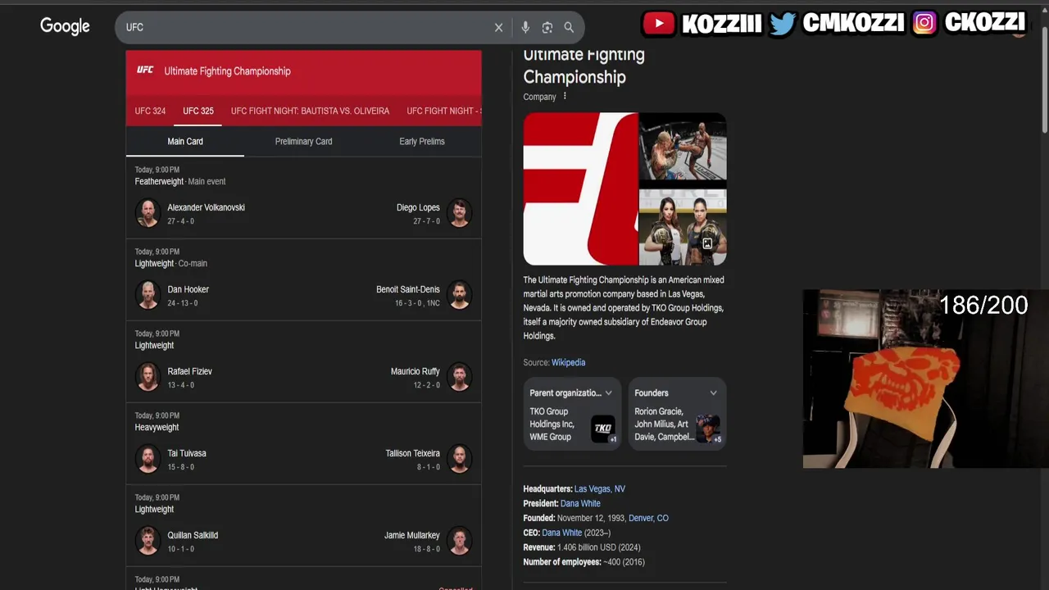The width and height of the screenshot is (1049, 590).
Task: Click Diego Lopes' fighter photo
Action: click(x=460, y=213)
